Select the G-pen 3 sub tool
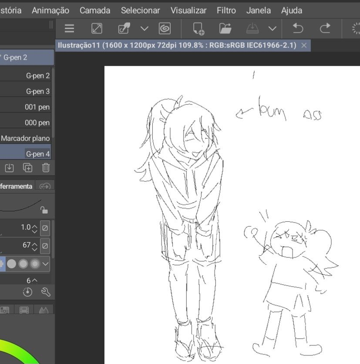This screenshot has height=364, width=360. (x=37, y=91)
